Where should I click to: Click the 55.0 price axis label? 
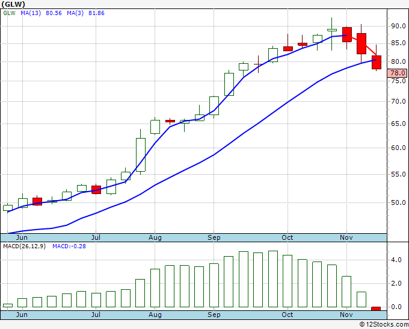pyautogui.click(x=398, y=174)
